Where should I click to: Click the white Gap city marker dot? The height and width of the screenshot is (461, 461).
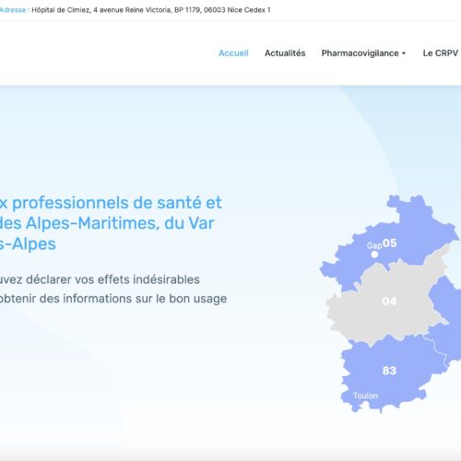[x=374, y=254]
